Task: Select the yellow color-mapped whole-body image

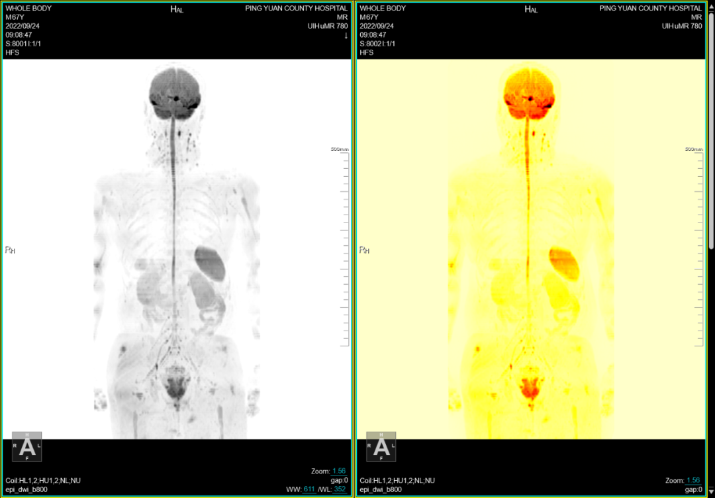Action: 531,249
